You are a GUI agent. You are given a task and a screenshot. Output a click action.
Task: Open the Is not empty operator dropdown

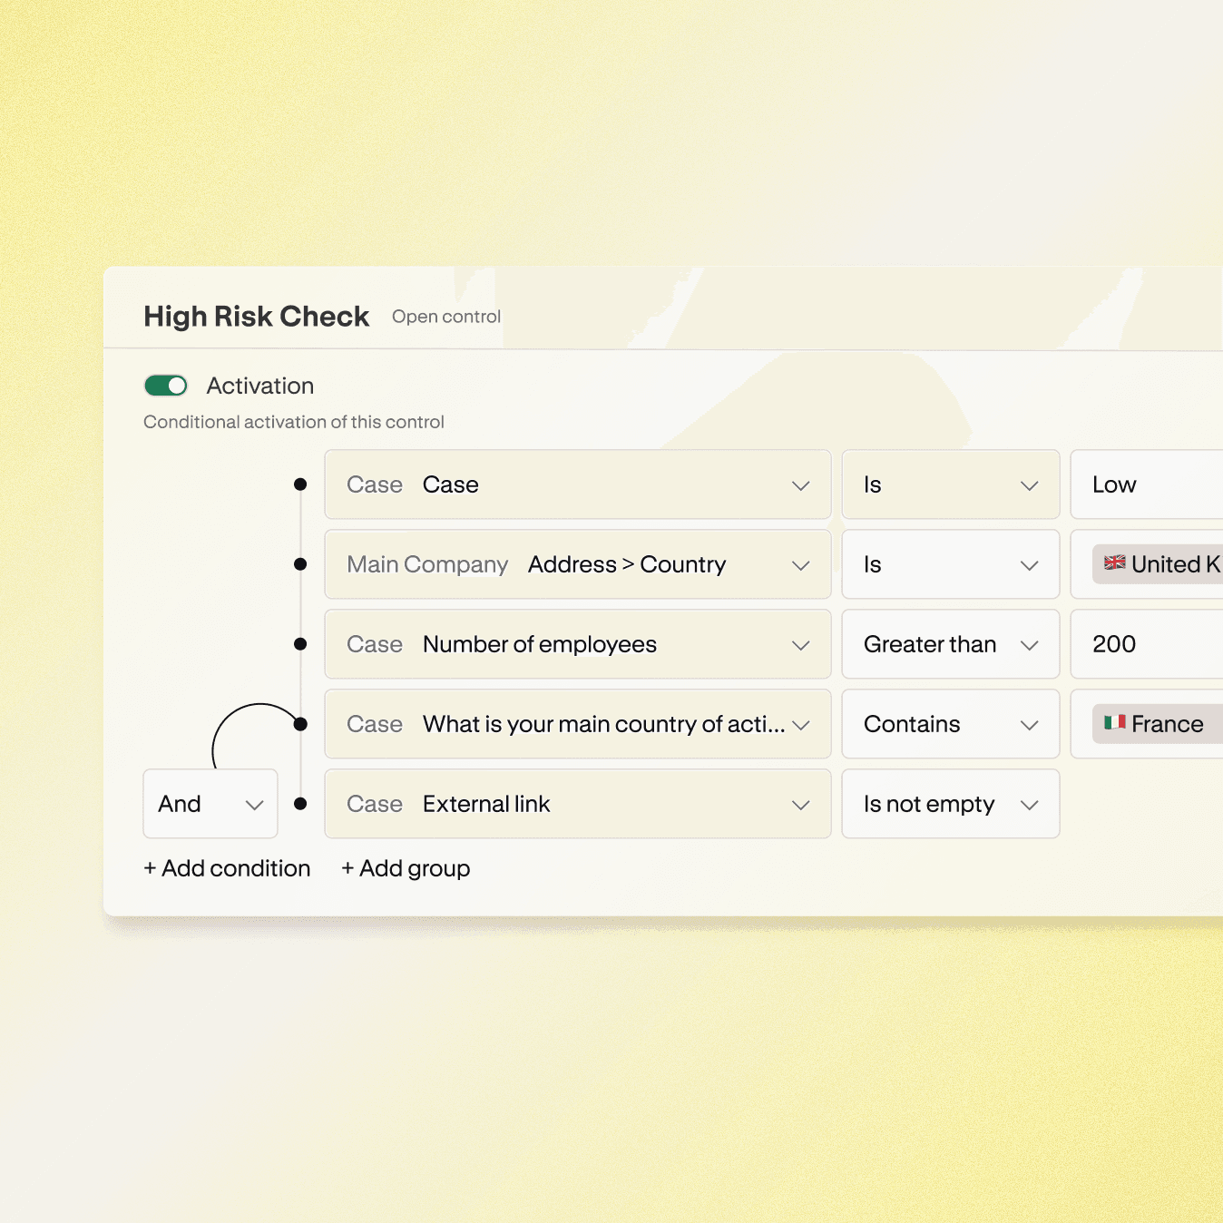pyautogui.click(x=950, y=804)
